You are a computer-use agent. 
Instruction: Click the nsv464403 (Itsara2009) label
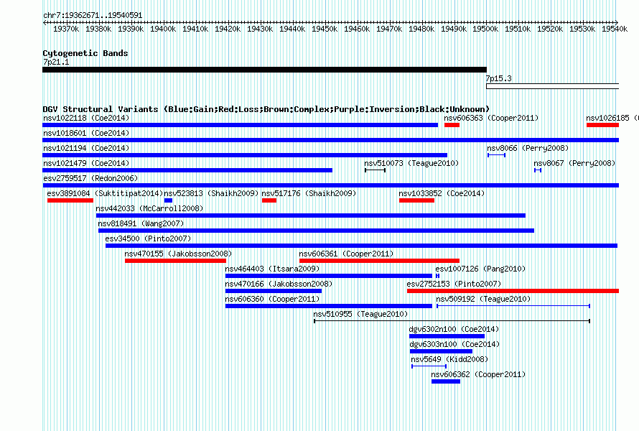(x=272, y=269)
